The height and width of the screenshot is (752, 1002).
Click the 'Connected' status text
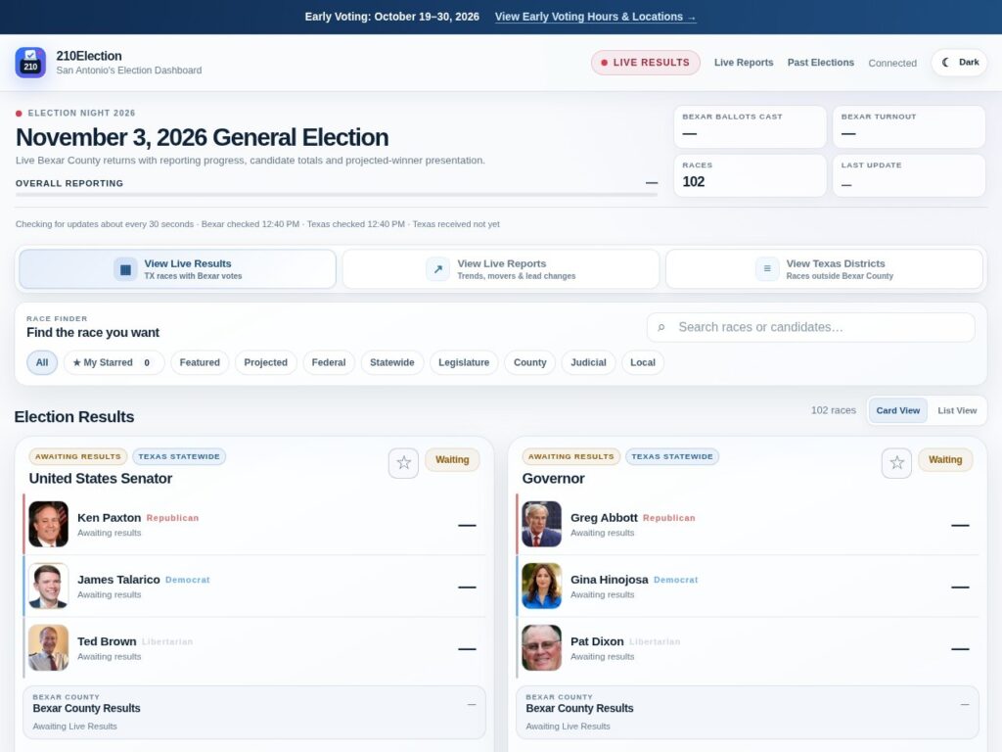[892, 64]
